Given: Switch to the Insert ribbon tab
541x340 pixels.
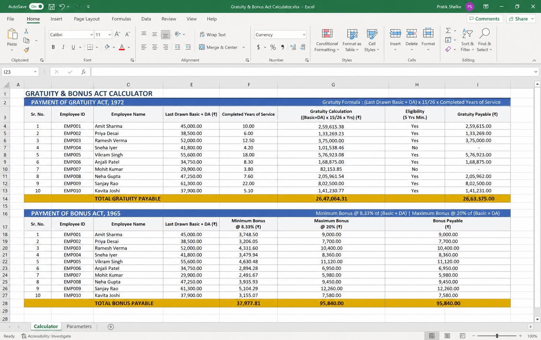Looking at the screenshot, I should pyautogui.click(x=56, y=19).
